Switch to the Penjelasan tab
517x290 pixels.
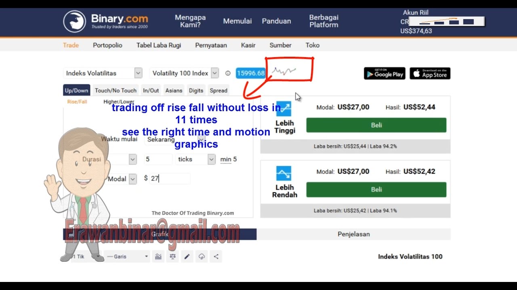353,234
